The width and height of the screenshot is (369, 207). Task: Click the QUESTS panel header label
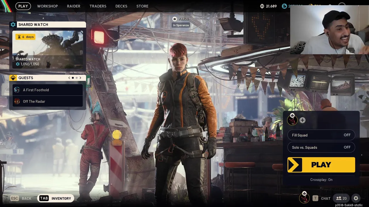[x=26, y=78]
